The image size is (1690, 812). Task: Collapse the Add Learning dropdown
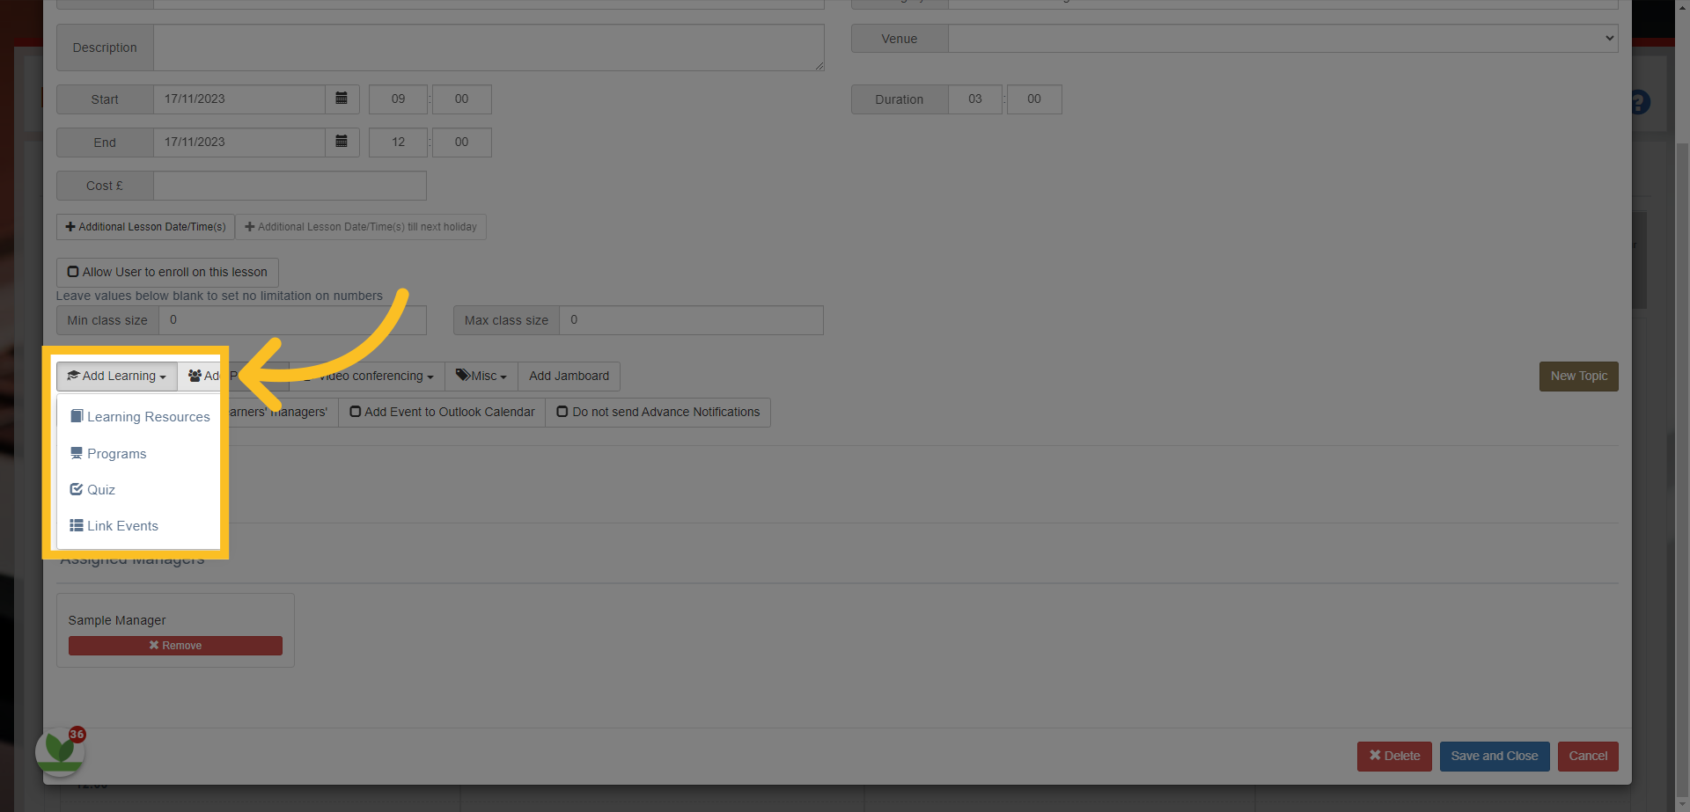[x=117, y=377]
